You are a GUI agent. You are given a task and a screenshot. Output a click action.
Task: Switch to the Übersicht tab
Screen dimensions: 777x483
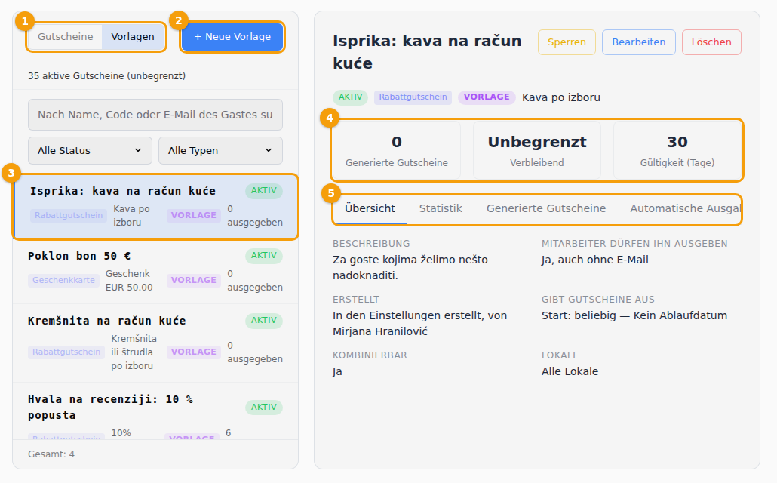370,208
